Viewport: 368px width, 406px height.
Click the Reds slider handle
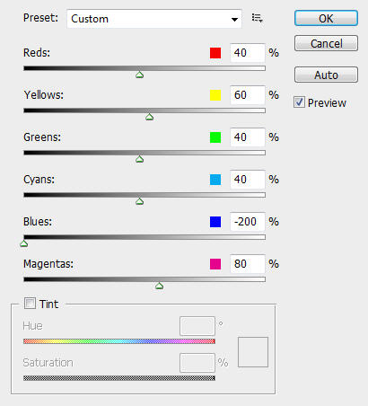tap(139, 75)
